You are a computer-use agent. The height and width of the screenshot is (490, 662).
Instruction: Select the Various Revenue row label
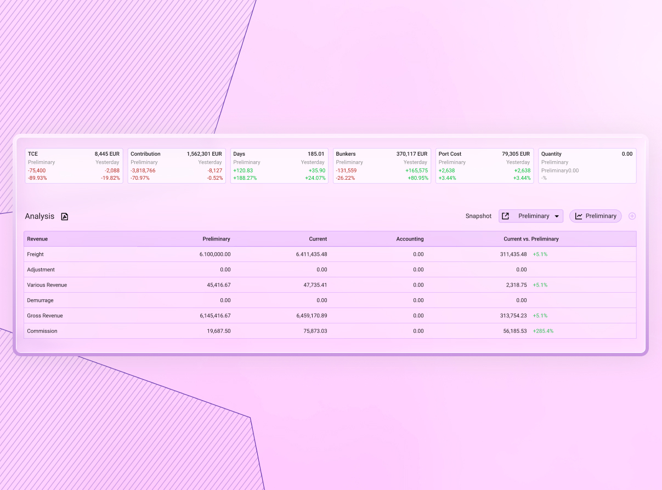point(47,285)
